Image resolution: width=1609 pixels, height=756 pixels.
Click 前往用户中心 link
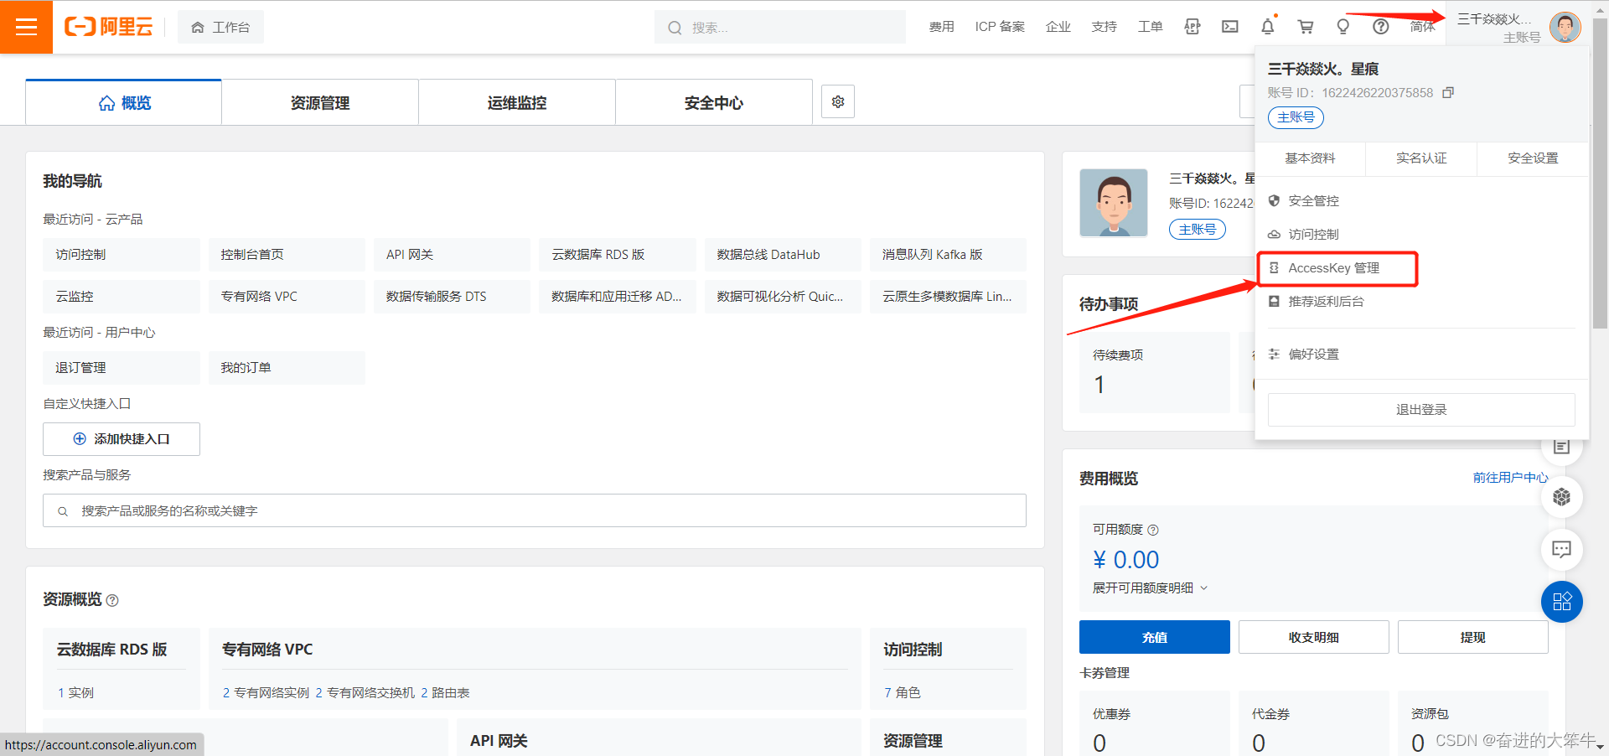click(1510, 478)
